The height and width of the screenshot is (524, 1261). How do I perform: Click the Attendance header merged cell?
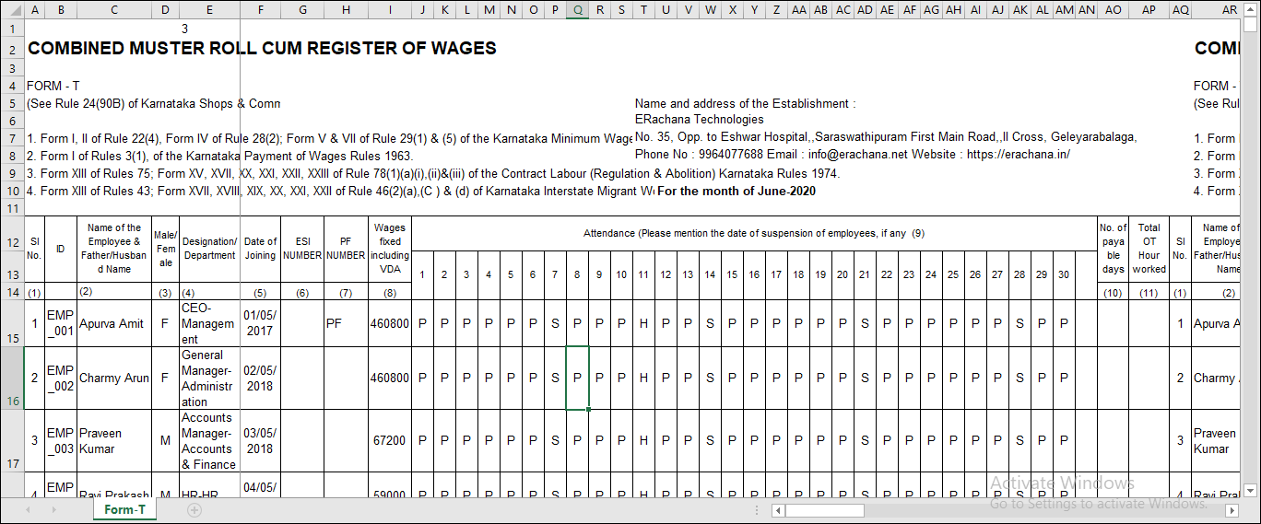coord(753,233)
